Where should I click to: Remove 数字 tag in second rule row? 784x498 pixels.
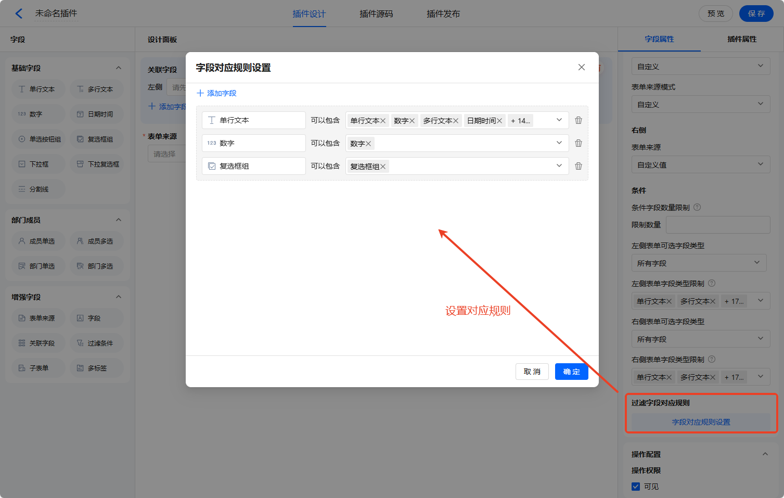368,144
